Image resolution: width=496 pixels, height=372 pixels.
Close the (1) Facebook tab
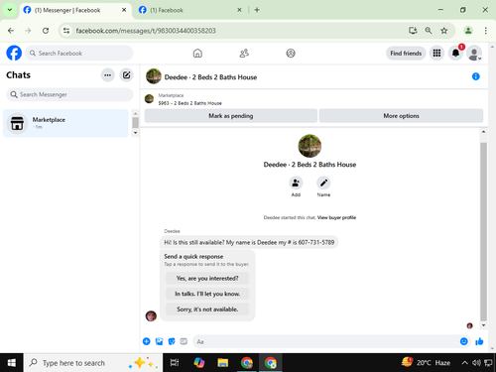point(239,10)
